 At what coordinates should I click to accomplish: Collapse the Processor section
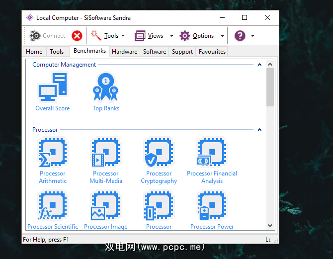click(259, 130)
